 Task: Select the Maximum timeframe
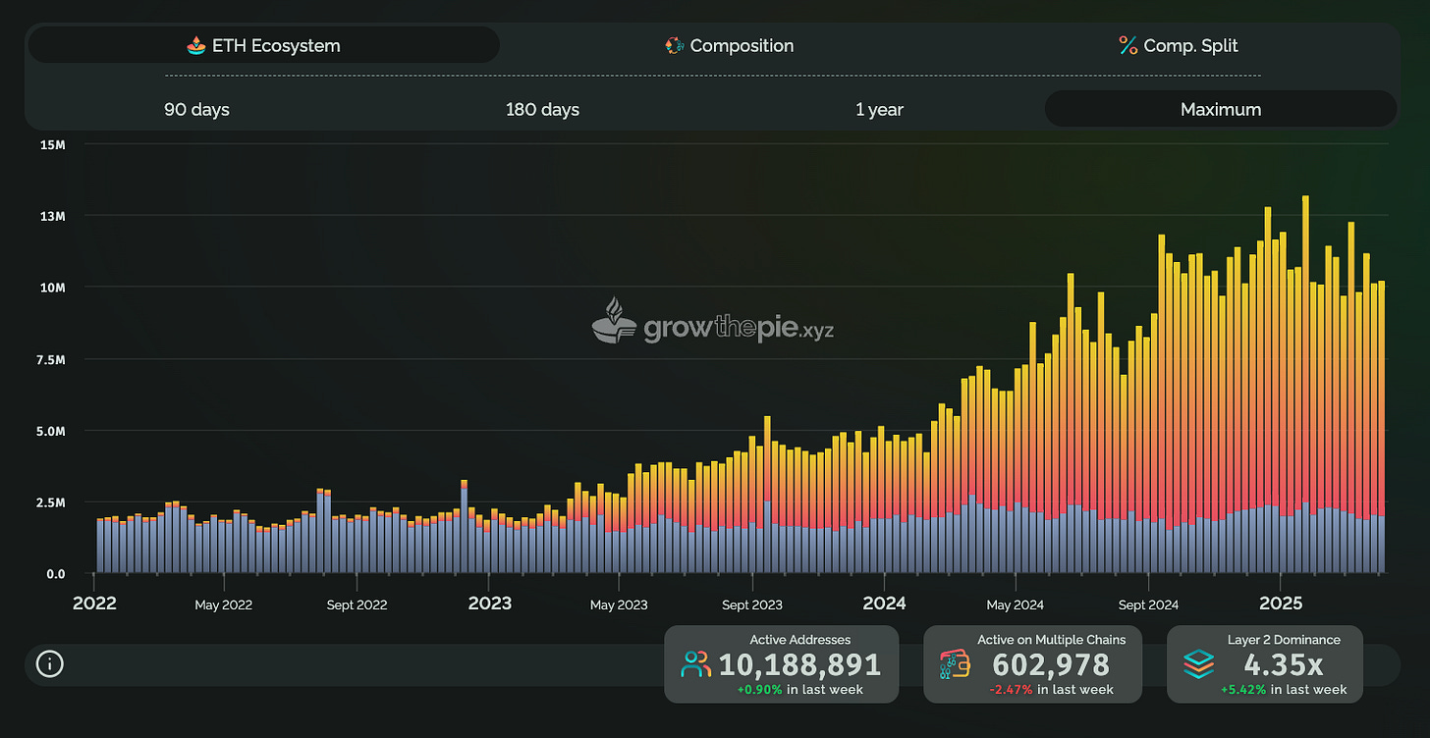pos(1221,109)
